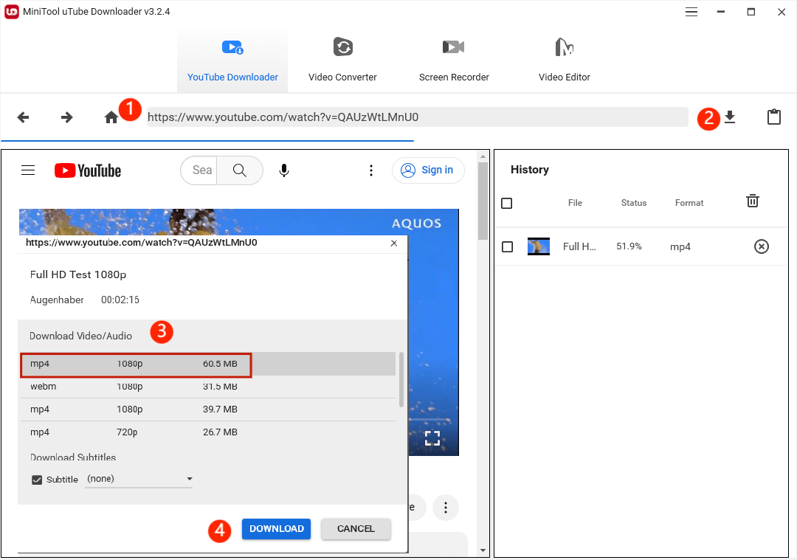
Task: Click the forward navigation arrow
Action: (67, 117)
